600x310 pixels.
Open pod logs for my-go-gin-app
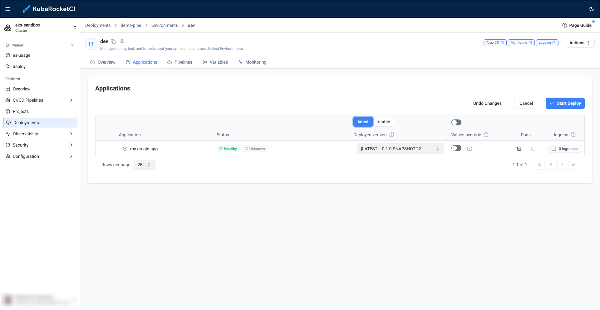point(519,149)
